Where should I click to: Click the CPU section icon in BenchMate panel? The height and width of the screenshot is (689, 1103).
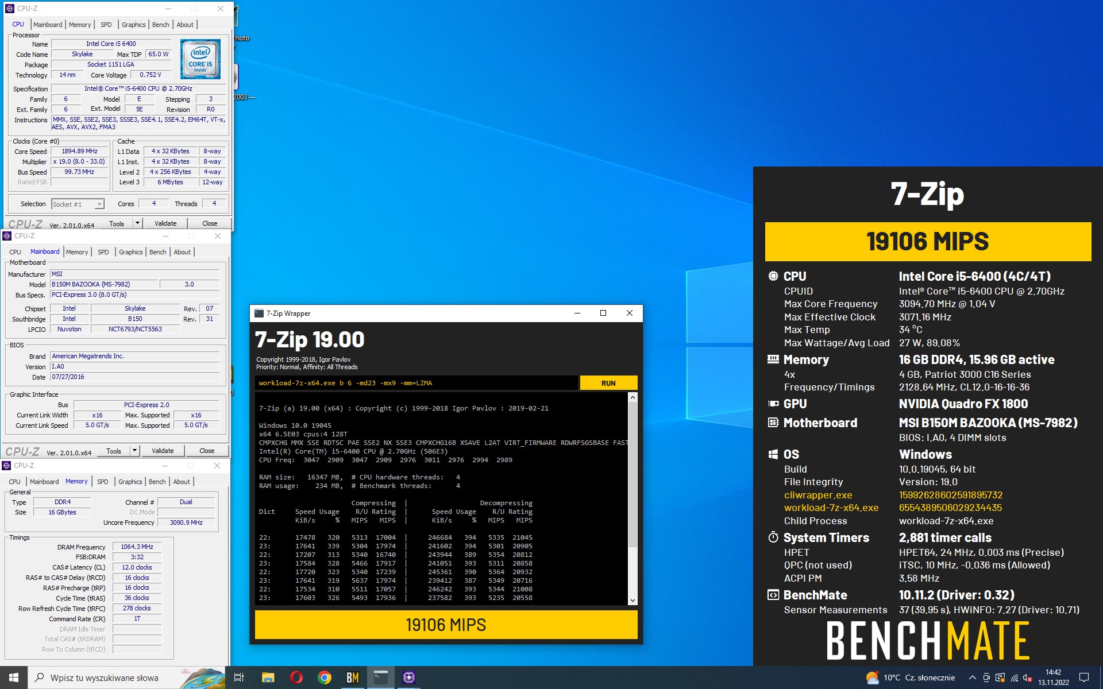point(773,276)
